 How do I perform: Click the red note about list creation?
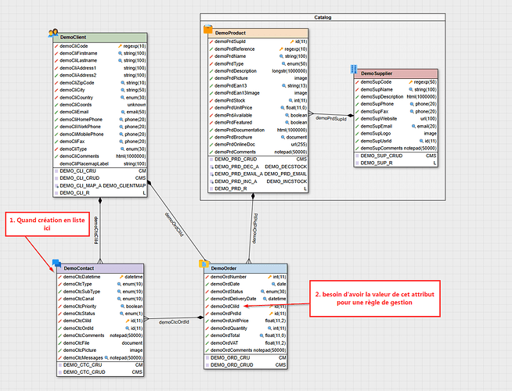[45, 226]
